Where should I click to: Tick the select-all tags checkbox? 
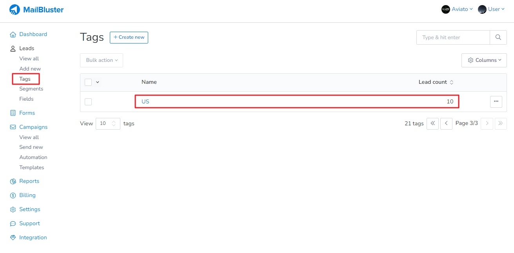[88, 82]
